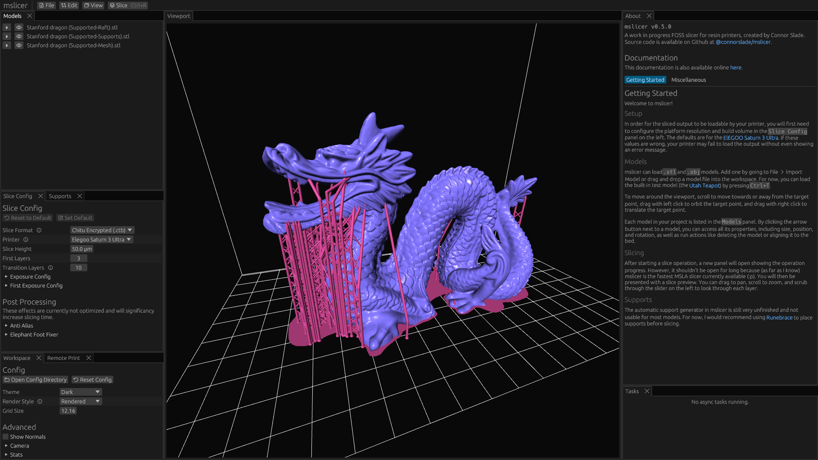Hide Stanford dragon Supported-Supports model
This screenshot has width=818, height=460.
[19, 37]
